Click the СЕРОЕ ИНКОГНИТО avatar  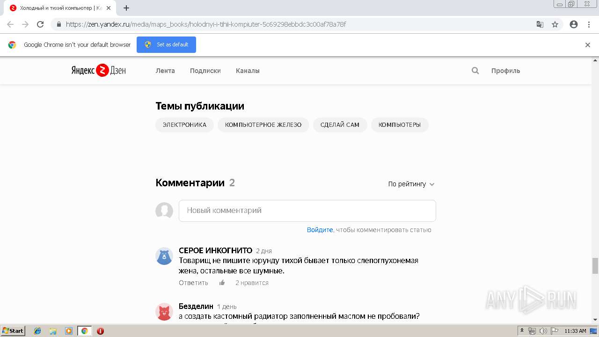[164, 256]
